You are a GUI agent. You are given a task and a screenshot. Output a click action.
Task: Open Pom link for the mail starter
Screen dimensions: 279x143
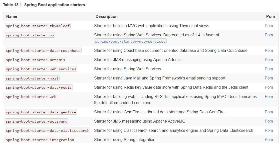coord(269,78)
